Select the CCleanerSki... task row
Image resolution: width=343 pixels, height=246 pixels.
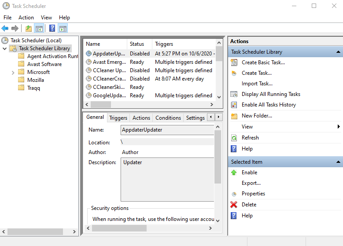[x=150, y=87]
